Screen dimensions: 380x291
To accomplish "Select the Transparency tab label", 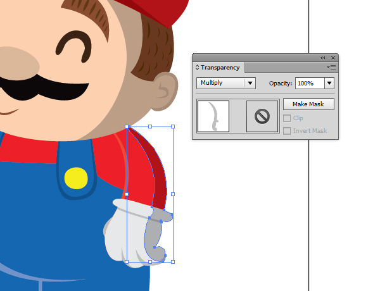I will (x=220, y=68).
